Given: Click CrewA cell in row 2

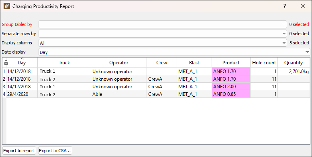Looking at the screenshot, I should coord(162,79).
